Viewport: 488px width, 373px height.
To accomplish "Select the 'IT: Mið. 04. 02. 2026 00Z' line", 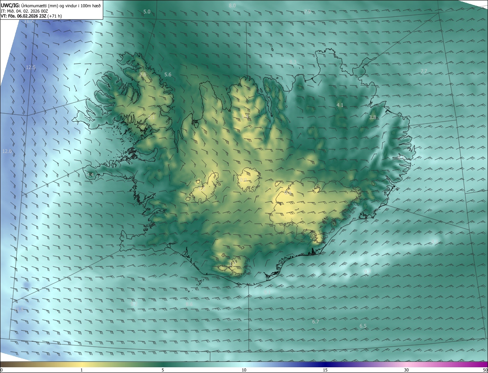I will coord(24,11).
